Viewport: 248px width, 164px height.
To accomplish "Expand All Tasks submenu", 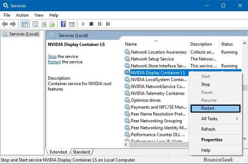I will [x=216, y=119].
